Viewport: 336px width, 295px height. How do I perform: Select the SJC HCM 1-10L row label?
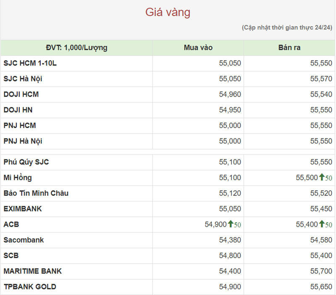29,63
